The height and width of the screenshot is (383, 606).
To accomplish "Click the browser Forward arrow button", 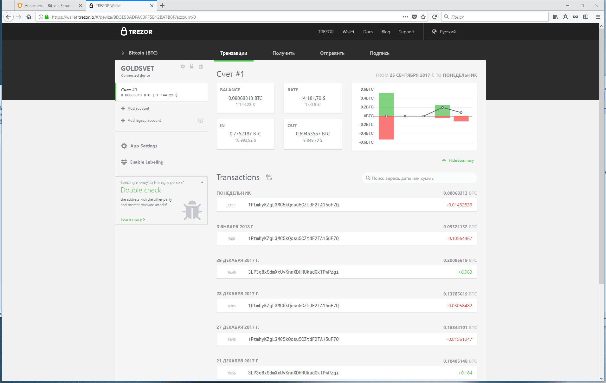I will (x=19, y=17).
